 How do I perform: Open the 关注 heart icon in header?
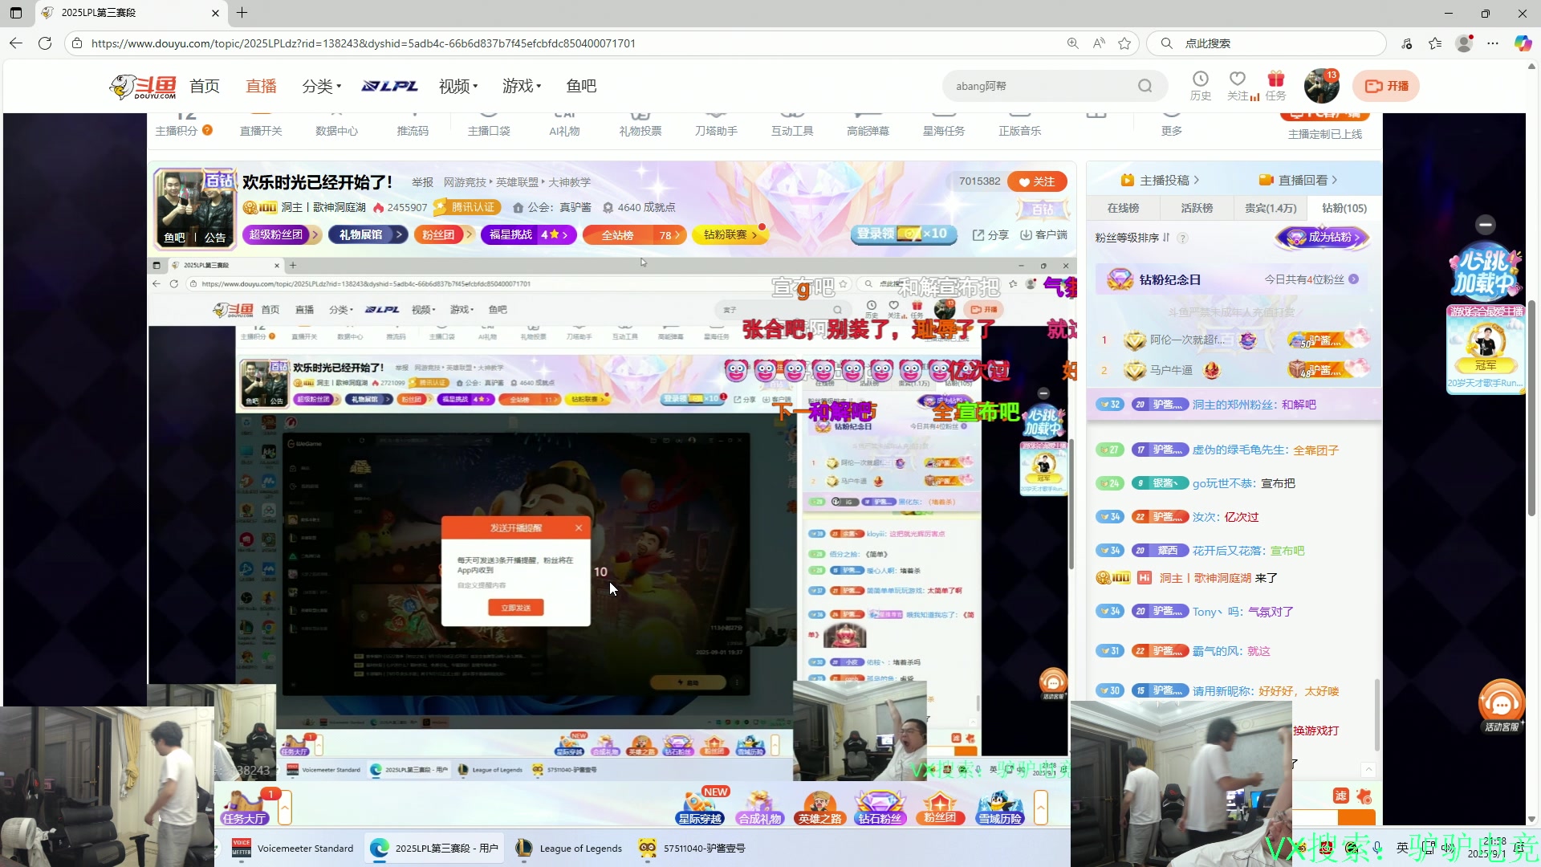pyautogui.click(x=1238, y=85)
